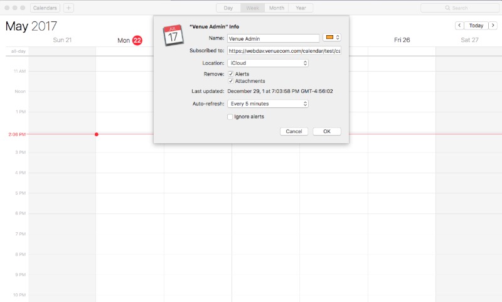Click the red current-time marker dot
Screen dimensions: 502x302
96,134
